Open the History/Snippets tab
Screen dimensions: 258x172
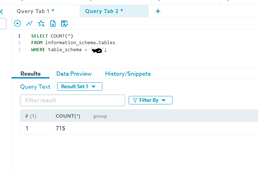click(x=128, y=74)
